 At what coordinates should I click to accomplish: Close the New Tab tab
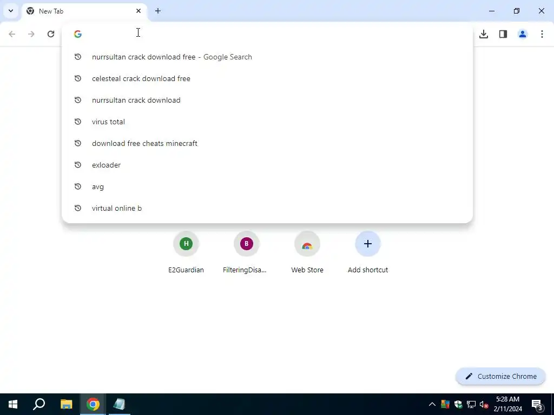pos(138,11)
